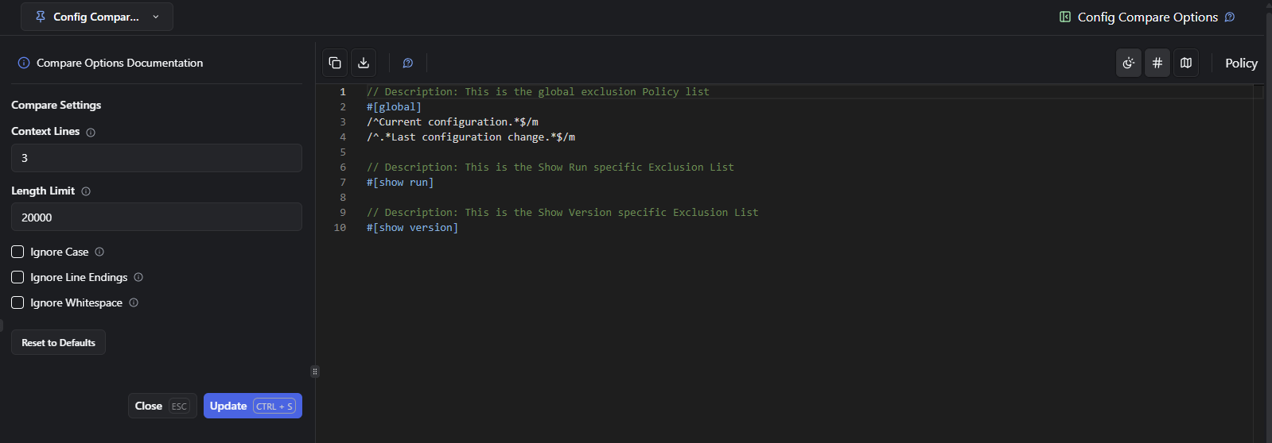The width and height of the screenshot is (1272, 443).
Task: Click help icon beside Config Compare Options
Action: point(1230,17)
